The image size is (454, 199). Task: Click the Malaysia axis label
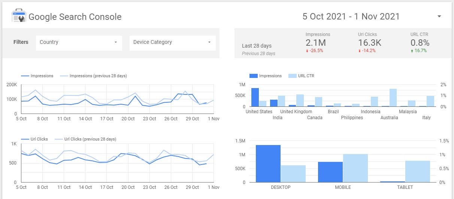(x=408, y=112)
